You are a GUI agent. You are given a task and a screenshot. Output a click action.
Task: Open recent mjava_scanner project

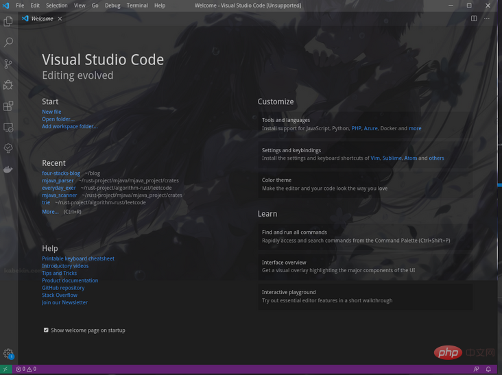[x=60, y=195]
